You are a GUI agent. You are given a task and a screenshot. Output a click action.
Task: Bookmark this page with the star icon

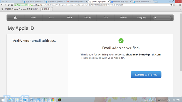point(174,5)
